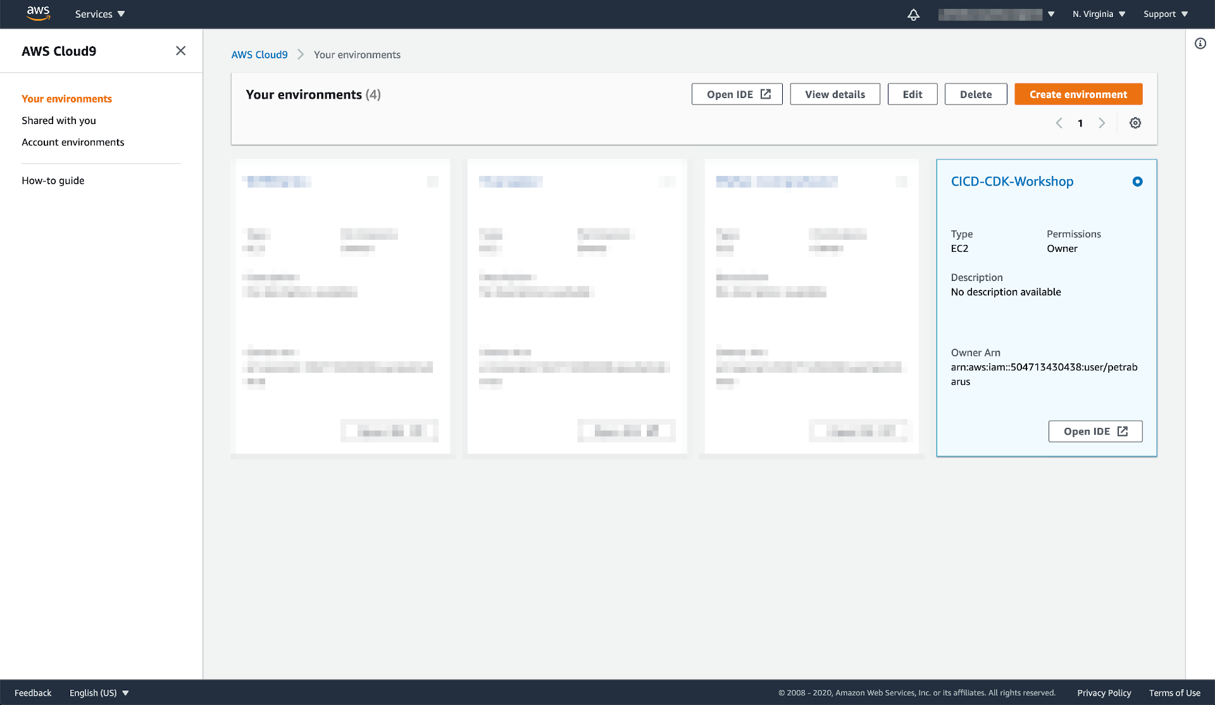Close the AWS Cloud9 sidebar panel
The image size is (1215, 705).
coord(180,51)
